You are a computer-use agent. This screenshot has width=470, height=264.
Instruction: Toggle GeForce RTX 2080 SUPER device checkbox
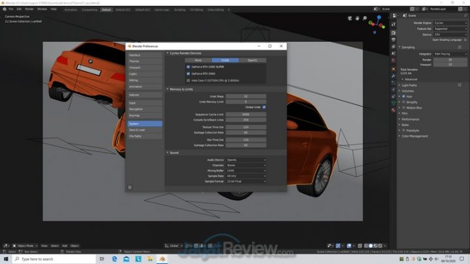[188, 67]
